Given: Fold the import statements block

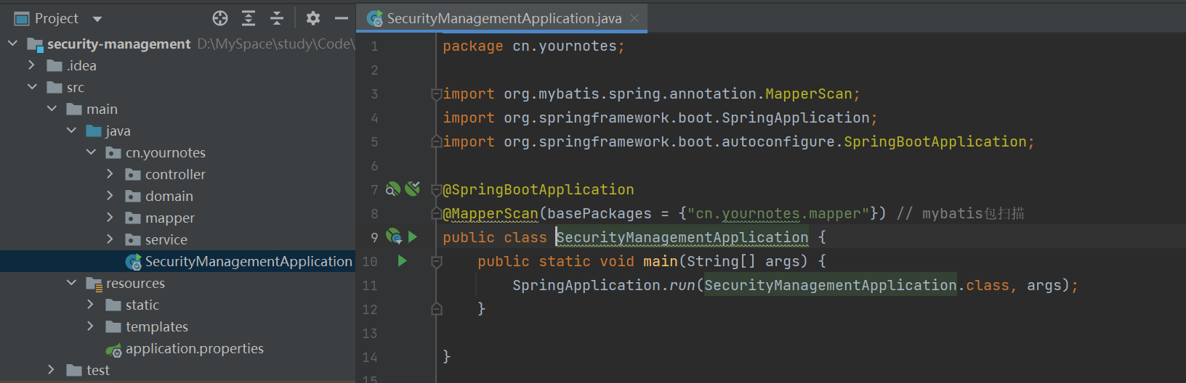Looking at the screenshot, I should [x=437, y=94].
